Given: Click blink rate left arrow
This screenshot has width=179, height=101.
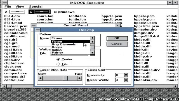Looking at the screenshot, I should pos(40,78).
